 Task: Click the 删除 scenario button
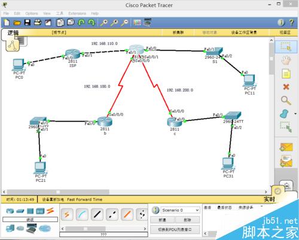187,220
